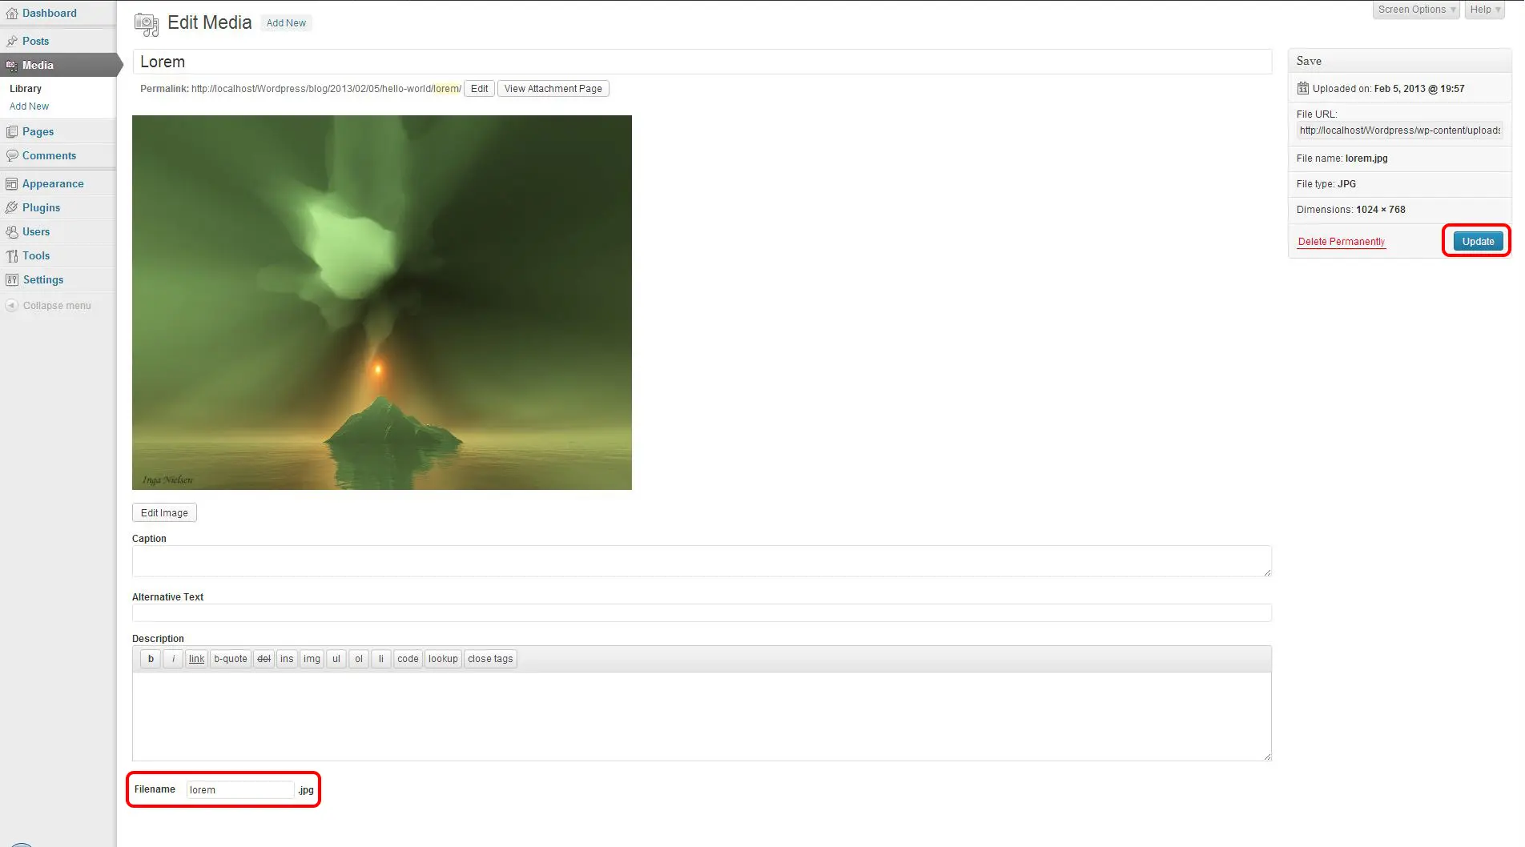Toggle italic in the Description editor
1525x847 pixels.
click(x=172, y=658)
